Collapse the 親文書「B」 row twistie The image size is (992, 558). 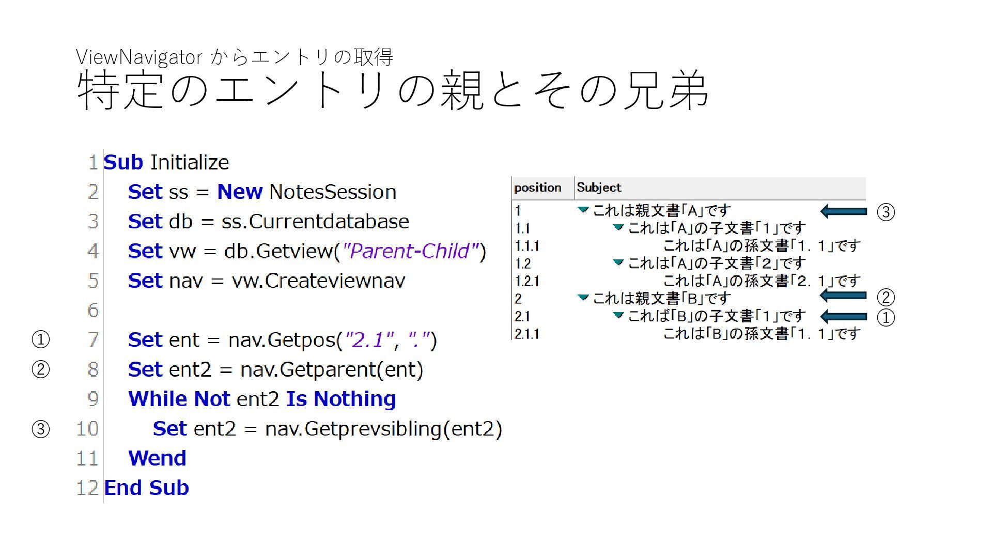[x=583, y=298]
